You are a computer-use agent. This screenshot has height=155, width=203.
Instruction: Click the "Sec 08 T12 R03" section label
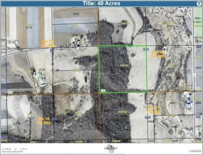click(x=158, y=54)
